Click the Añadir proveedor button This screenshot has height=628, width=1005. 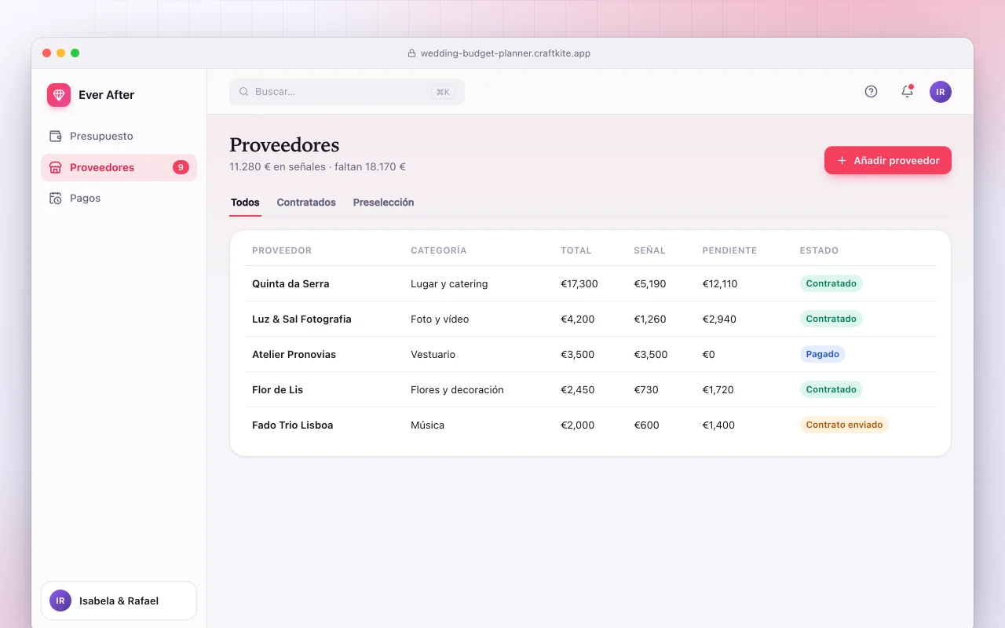click(888, 160)
